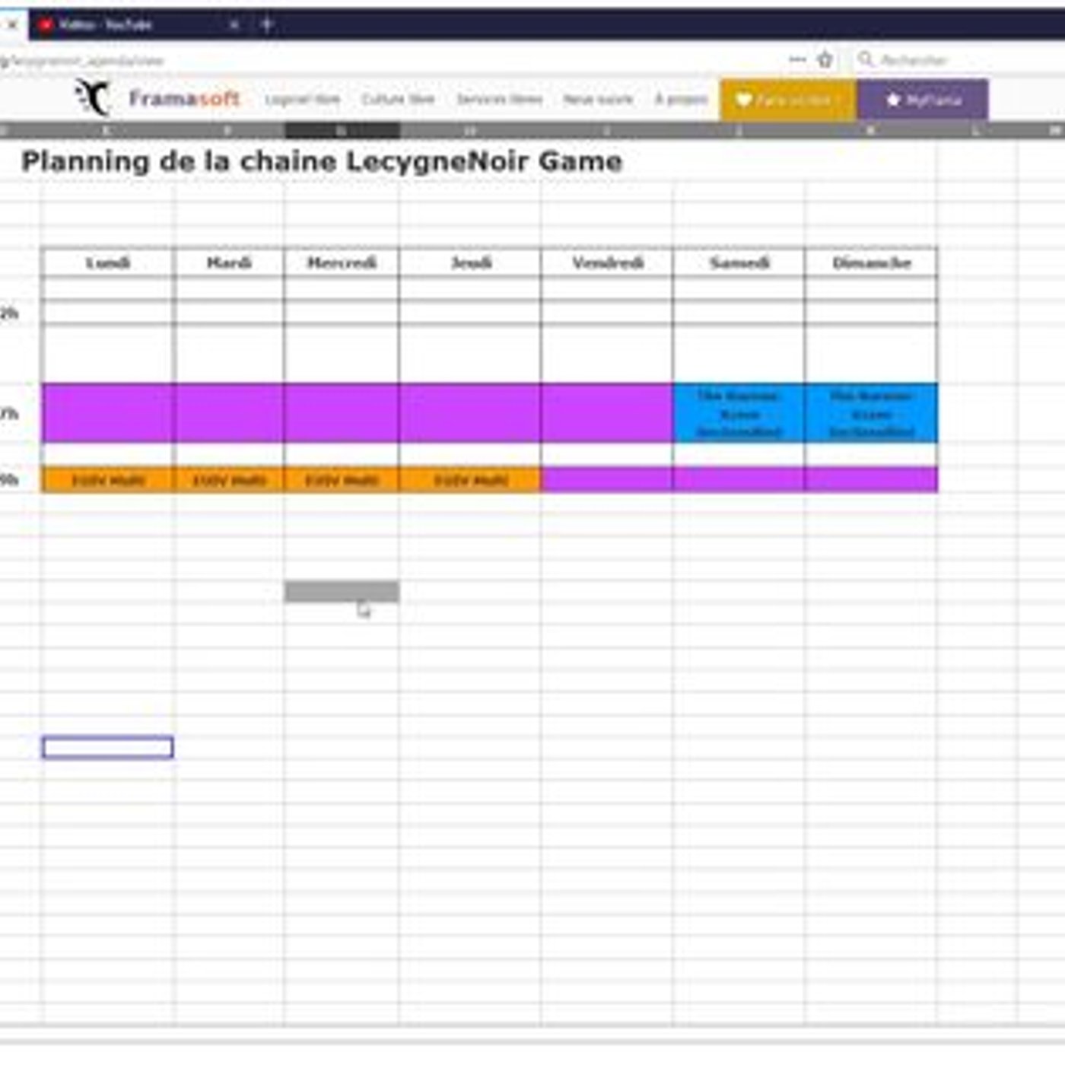This screenshot has width=1065, height=1065.
Task: Select the Mercredi header cell
Action: tap(342, 262)
